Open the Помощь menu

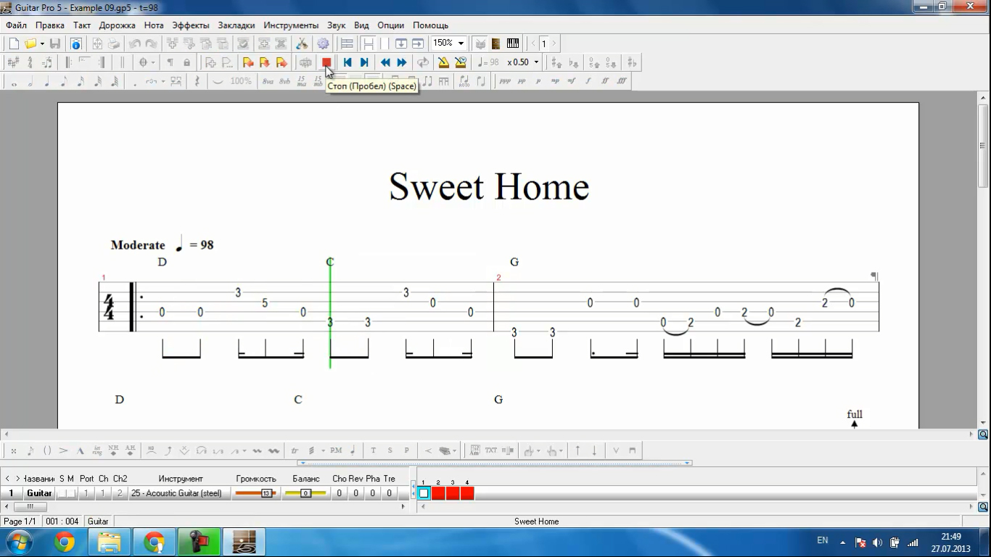click(431, 25)
